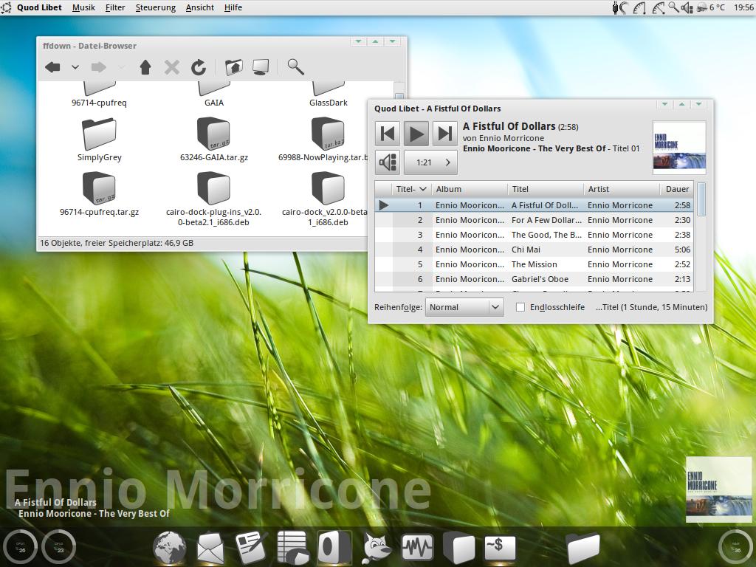Screen dimensions: 756x567
Task: Select the 63246-GAIA.tar.gz archive
Action: [x=213, y=140]
